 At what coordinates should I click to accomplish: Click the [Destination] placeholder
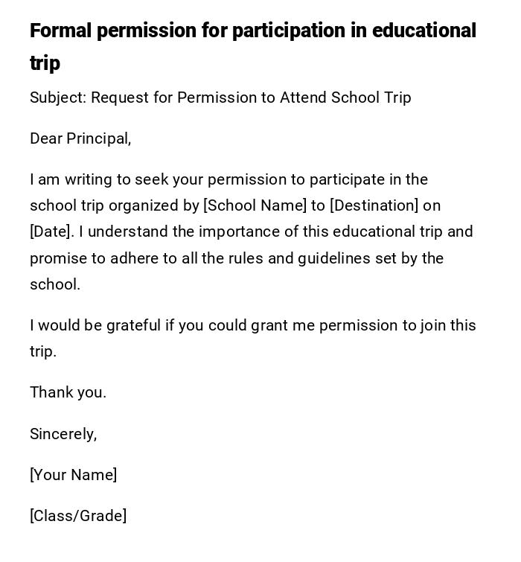(374, 205)
